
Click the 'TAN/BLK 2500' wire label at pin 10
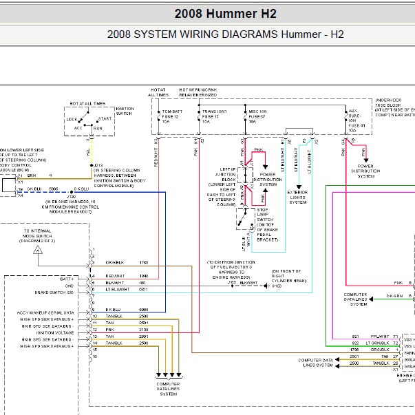coord(127,317)
